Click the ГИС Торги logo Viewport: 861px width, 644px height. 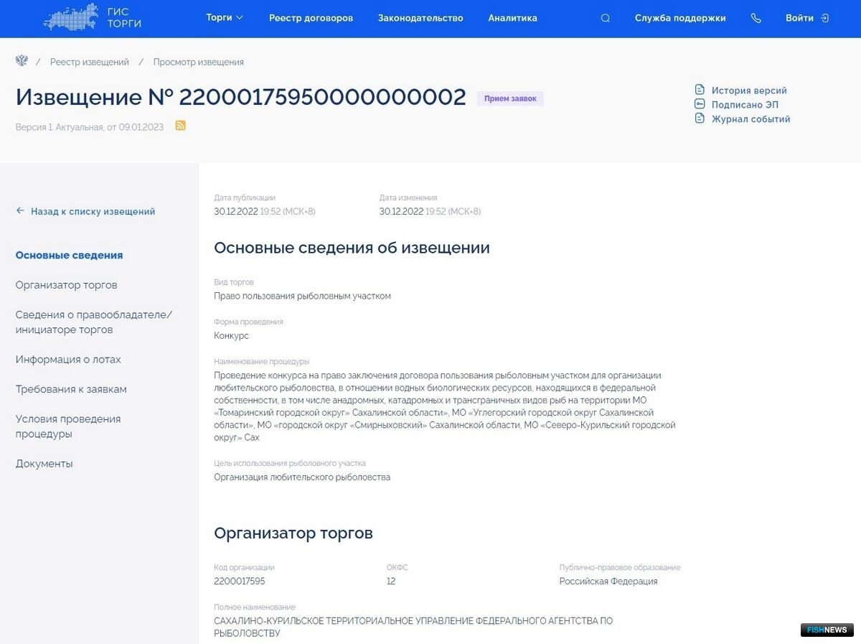click(x=92, y=18)
